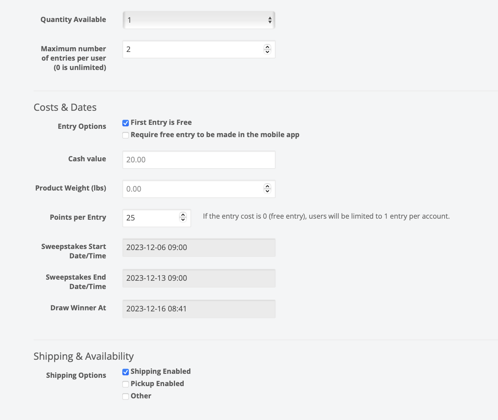Uncheck First Entry is Free

tap(126, 123)
